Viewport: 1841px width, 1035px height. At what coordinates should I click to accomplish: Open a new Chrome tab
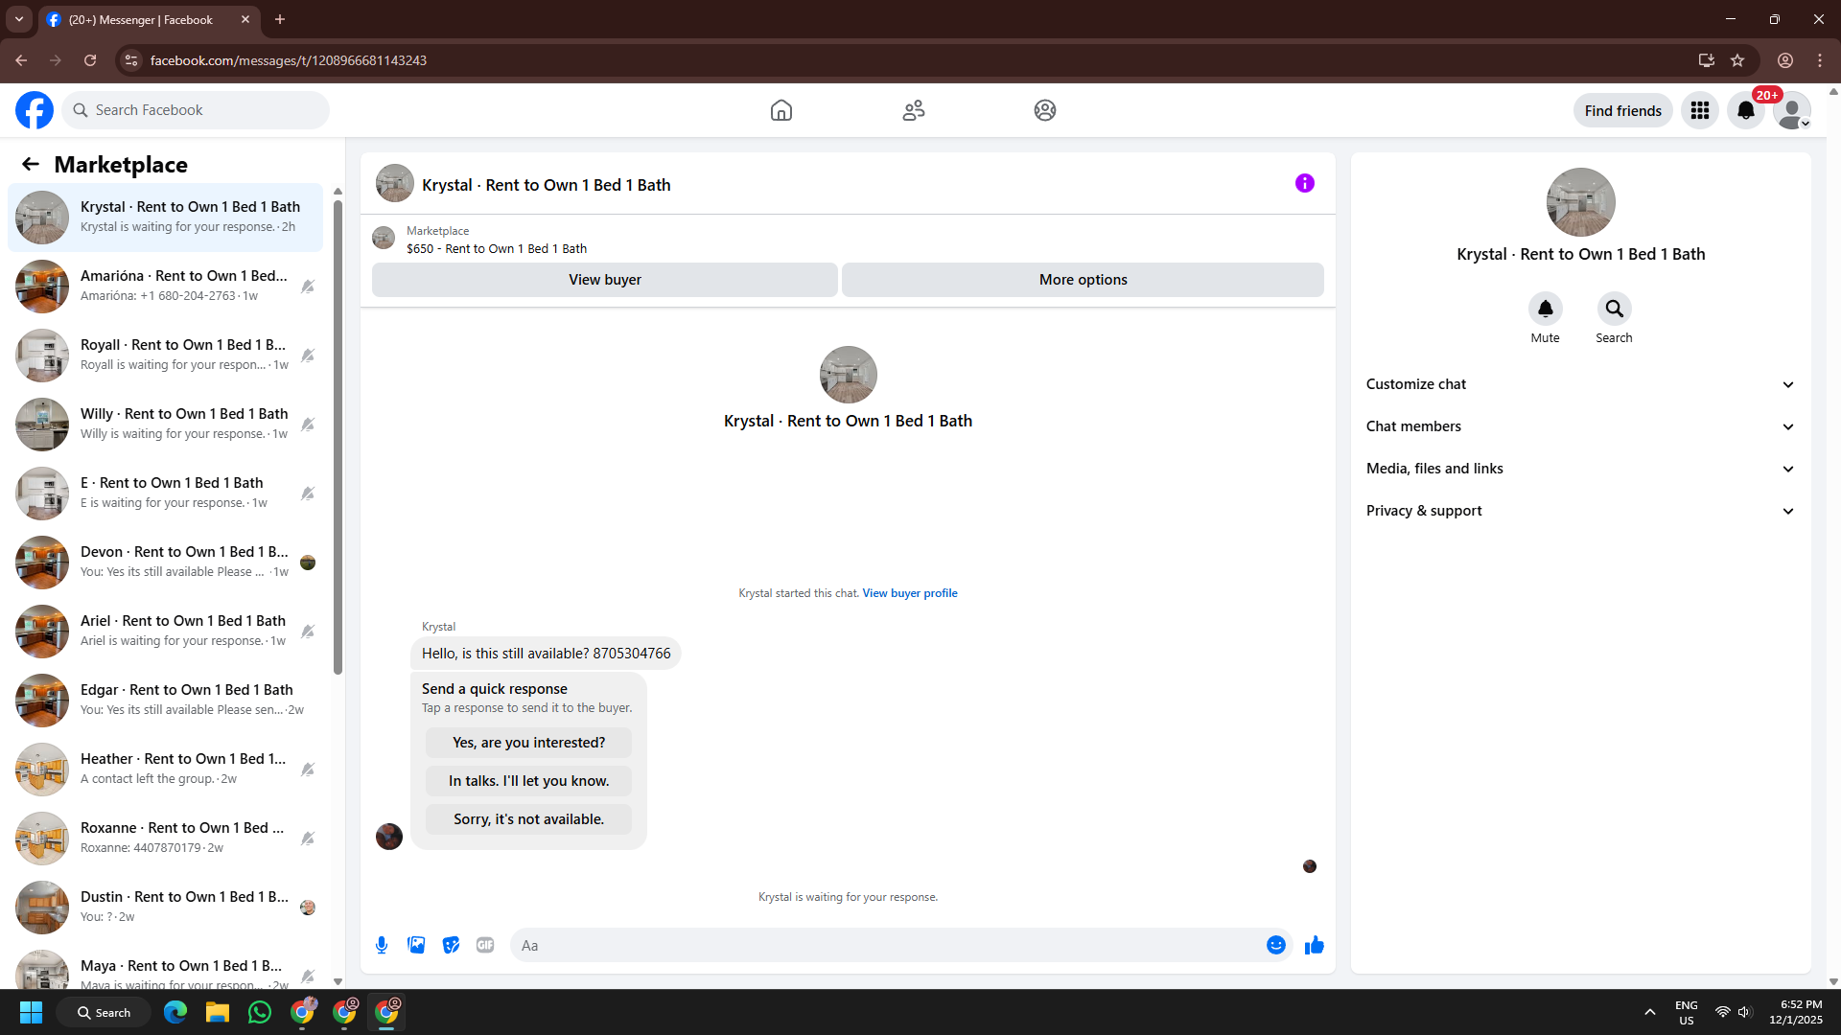(x=280, y=19)
